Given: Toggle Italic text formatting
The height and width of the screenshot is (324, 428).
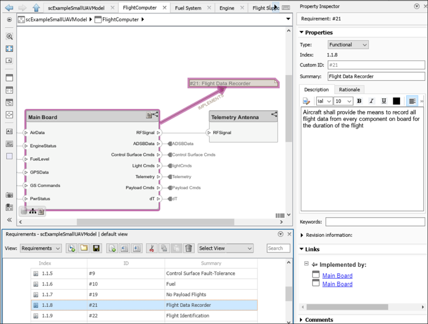Looking at the screenshot, I should [x=371, y=101].
